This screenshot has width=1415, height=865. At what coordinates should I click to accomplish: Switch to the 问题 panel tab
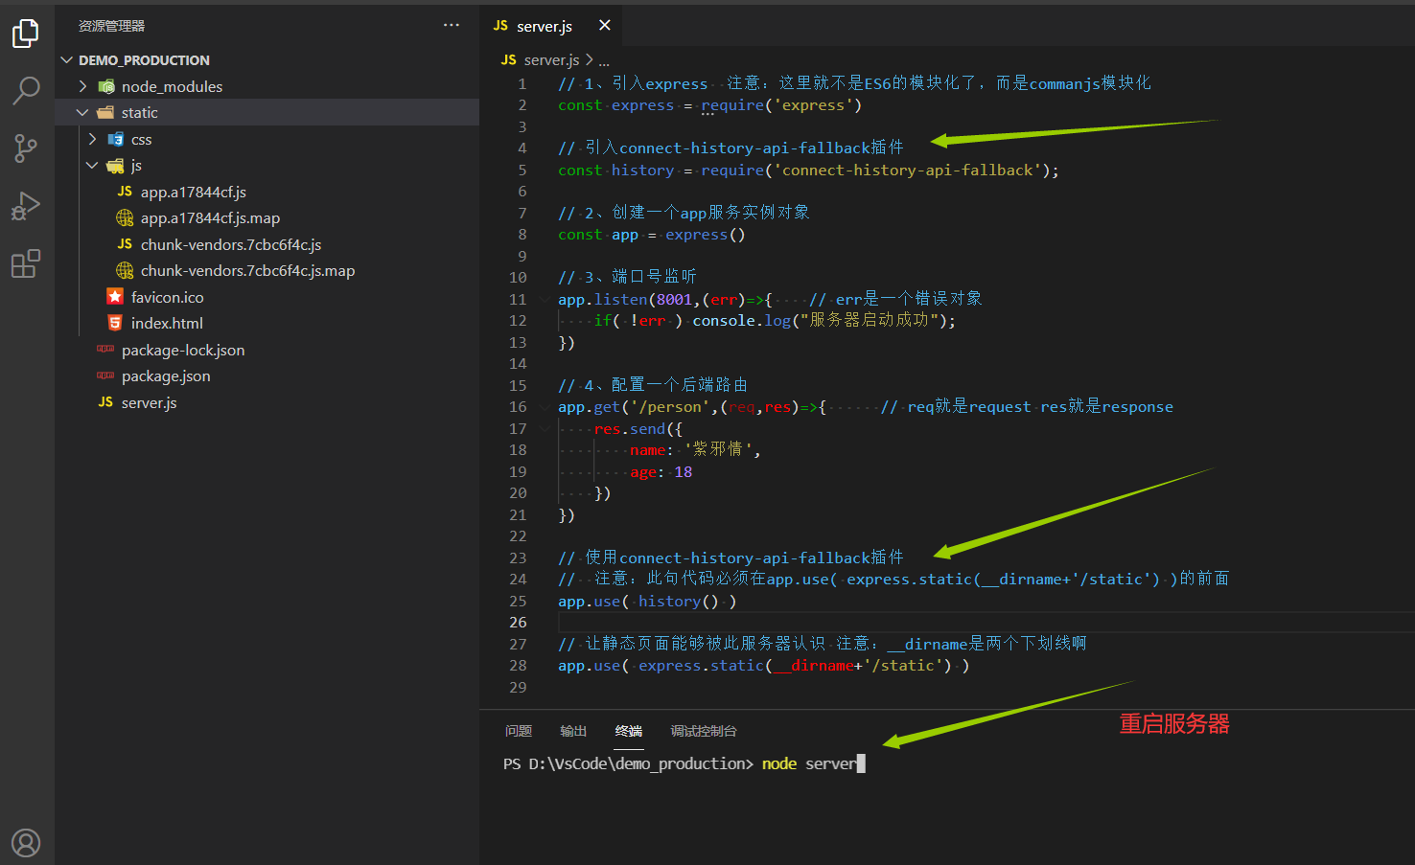(x=519, y=731)
